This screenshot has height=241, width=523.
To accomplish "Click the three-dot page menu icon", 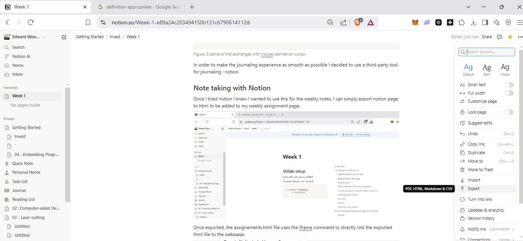I will point(520,37).
